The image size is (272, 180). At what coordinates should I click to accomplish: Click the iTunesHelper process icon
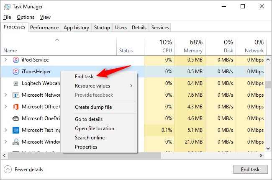[16, 72]
